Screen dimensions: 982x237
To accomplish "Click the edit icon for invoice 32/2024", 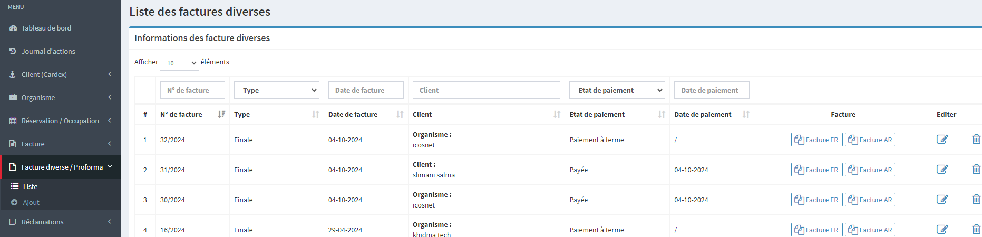I will click(x=942, y=140).
